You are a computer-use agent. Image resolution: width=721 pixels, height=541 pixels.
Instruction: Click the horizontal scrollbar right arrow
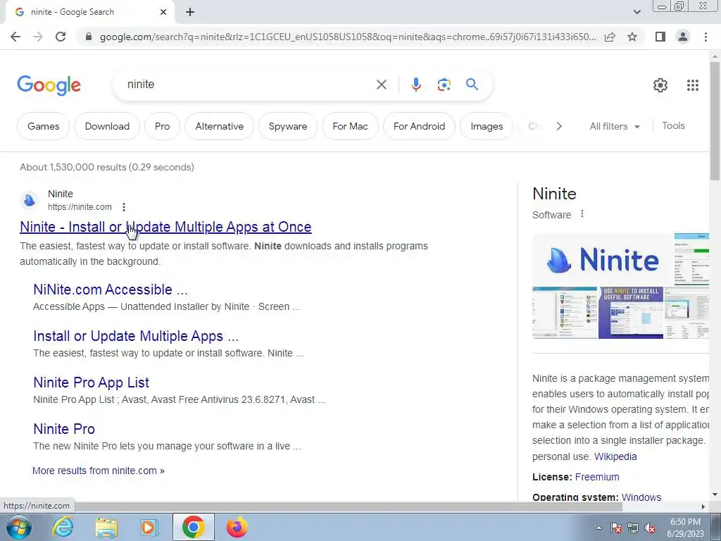coord(703,506)
